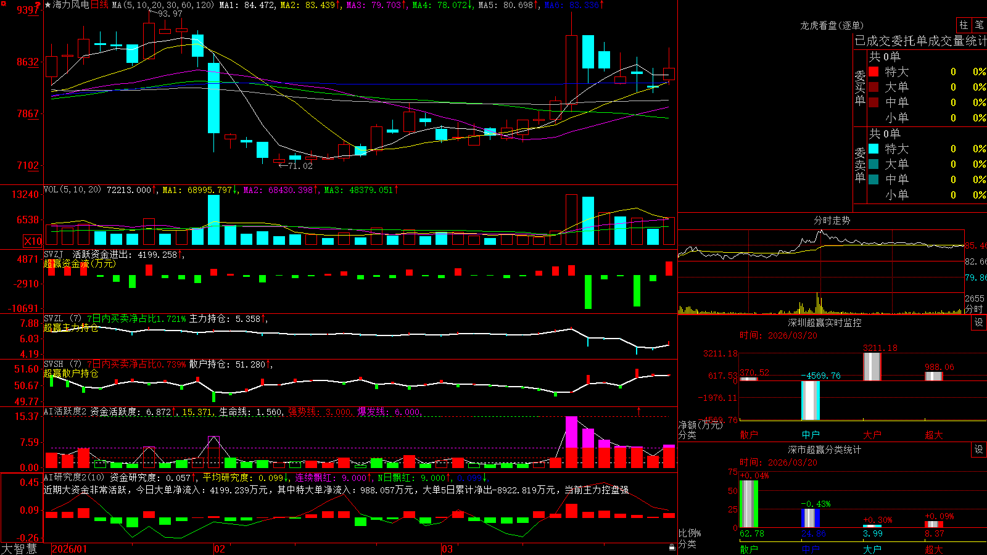The width and height of the screenshot is (987, 555).
Task: Open 设 settings for 深圳超赢实时监控
Action: (x=979, y=323)
